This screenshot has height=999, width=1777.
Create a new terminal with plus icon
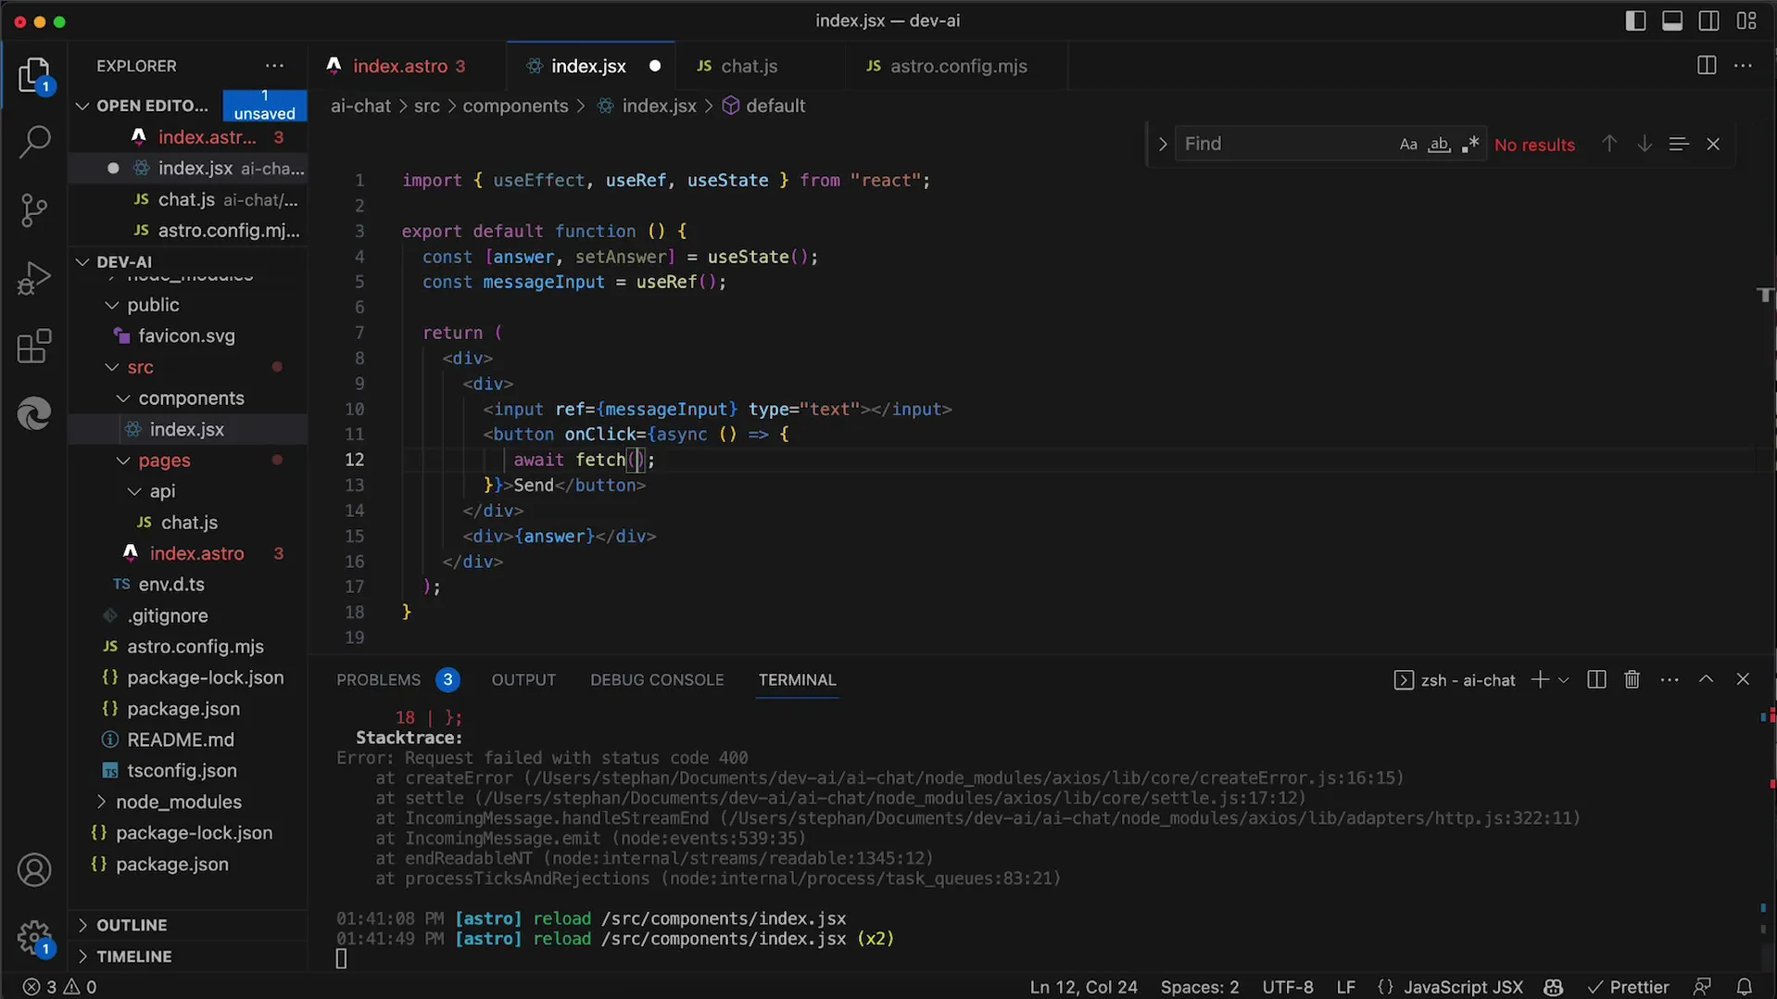[x=1540, y=679]
